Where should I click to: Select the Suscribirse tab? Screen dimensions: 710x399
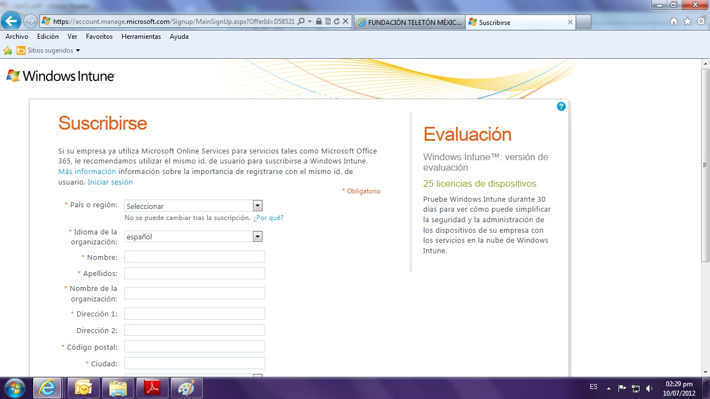520,22
